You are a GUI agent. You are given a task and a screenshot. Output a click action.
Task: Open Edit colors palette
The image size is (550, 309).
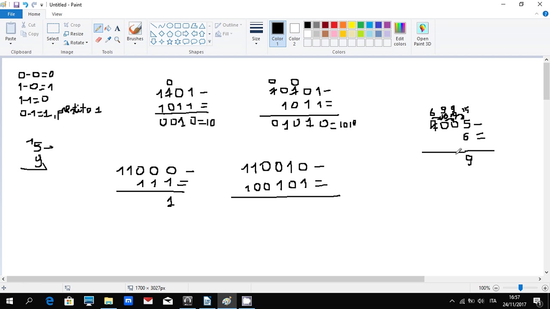click(400, 34)
